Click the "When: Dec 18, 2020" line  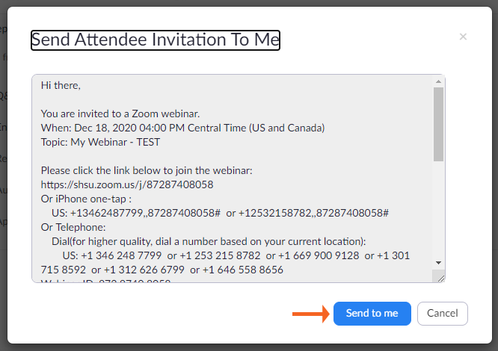[x=182, y=128]
